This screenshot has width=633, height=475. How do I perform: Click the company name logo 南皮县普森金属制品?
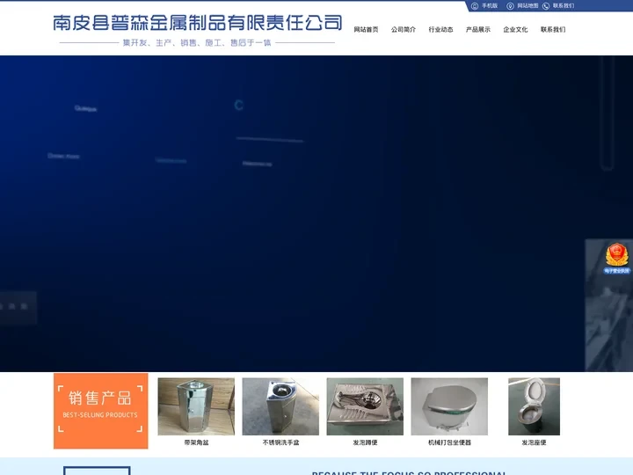click(x=198, y=23)
